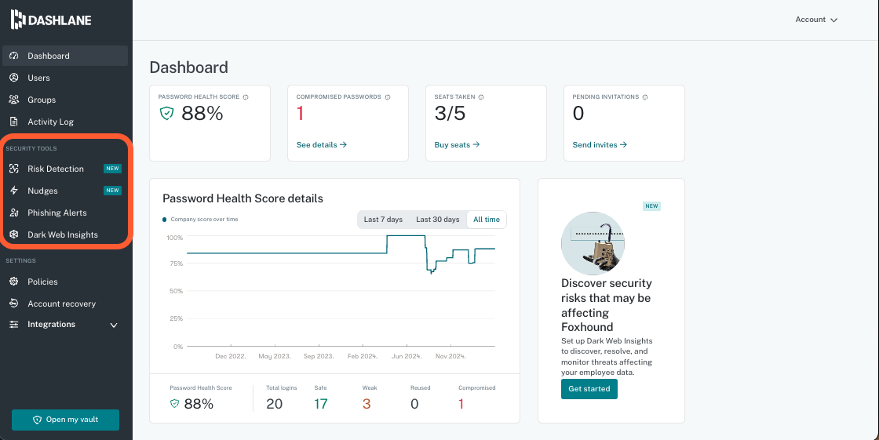The image size is (879, 440).
Task: Go to the Groups page
Action: coord(65,100)
